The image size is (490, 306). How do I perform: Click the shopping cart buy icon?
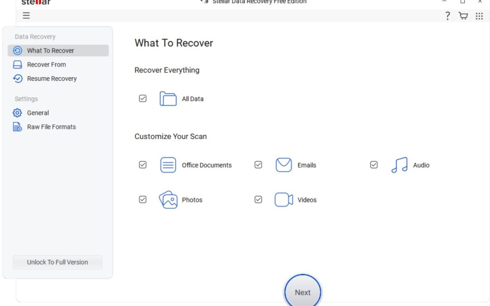(463, 16)
